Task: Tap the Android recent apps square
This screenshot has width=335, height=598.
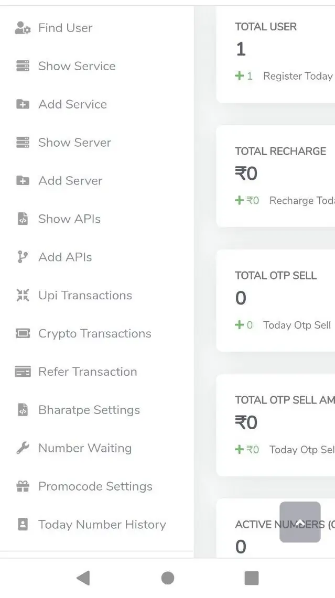Action: (252, 578)
